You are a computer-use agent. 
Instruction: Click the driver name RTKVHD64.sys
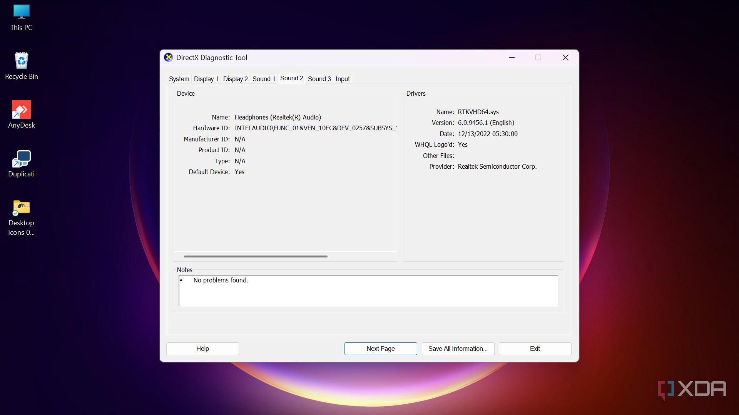pyautogui.click(x=478, y=112)
